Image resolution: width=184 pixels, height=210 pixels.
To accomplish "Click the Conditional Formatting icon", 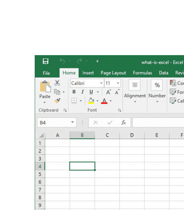I will (x=173, y=83).
